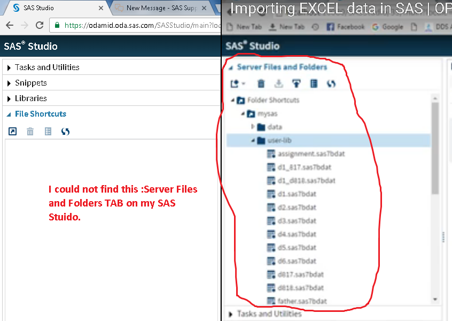Click the trash delete icon under File Shortcuts
The height and width of the screenshot is (321, 452).
pyautogui.click(x=30, y=132)
